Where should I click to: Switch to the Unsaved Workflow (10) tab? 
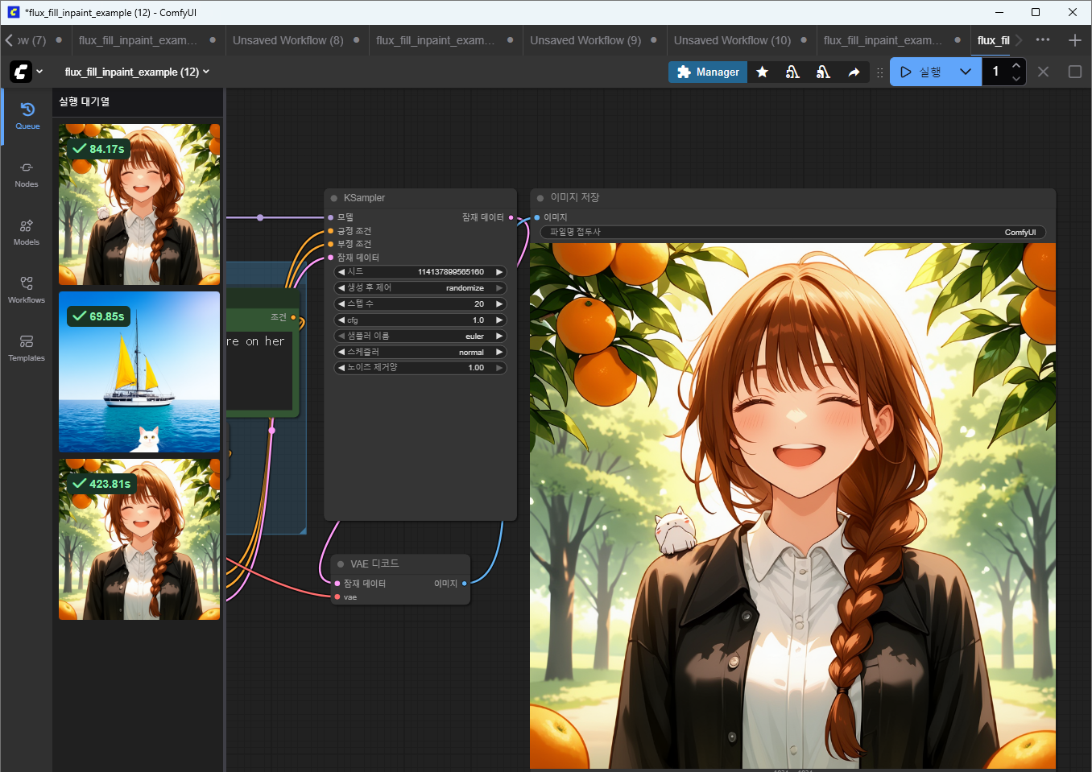point(731,40)
